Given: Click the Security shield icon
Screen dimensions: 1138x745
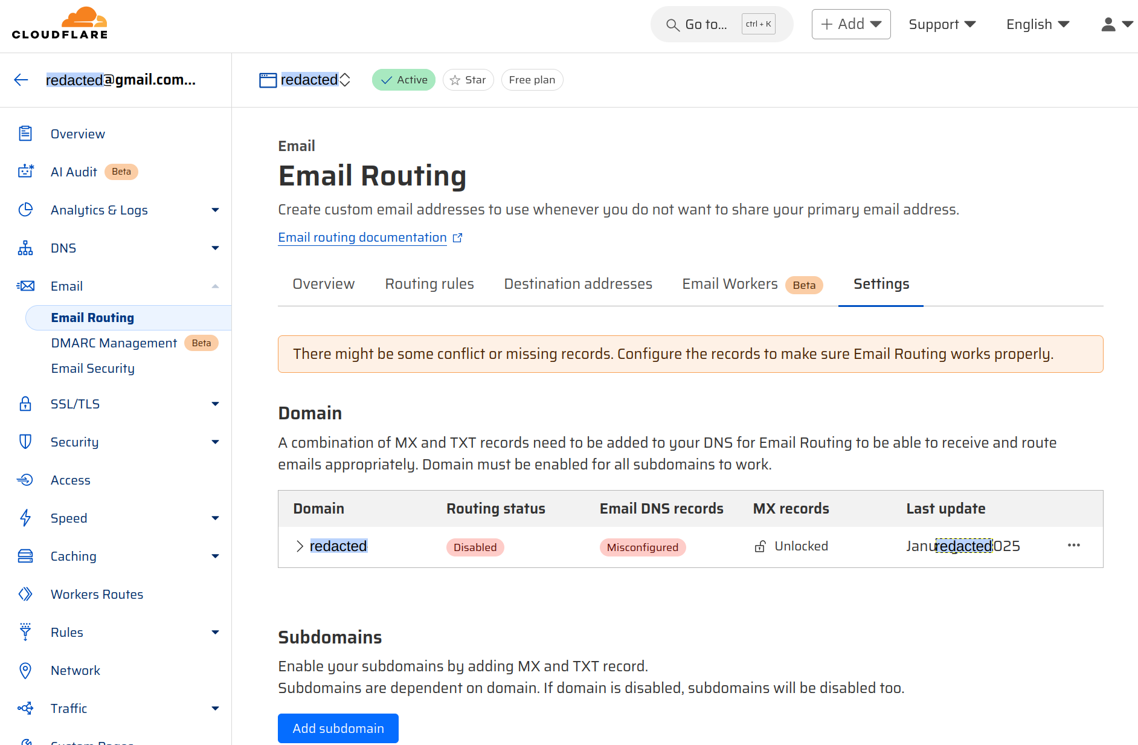Looking at the screenshot, I should [25, 442].
